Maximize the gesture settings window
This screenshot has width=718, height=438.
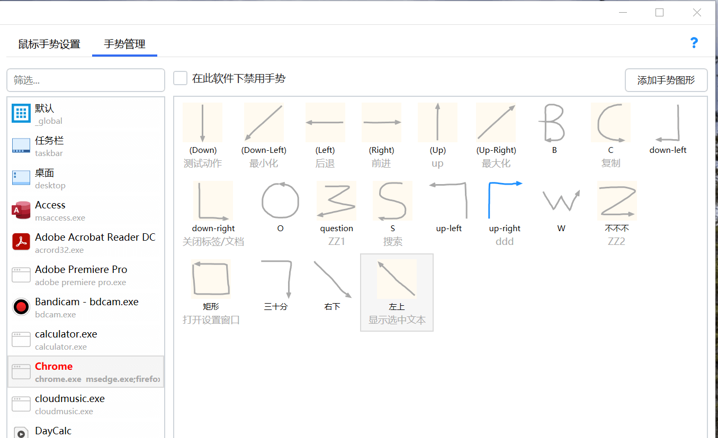click(659, 12)
